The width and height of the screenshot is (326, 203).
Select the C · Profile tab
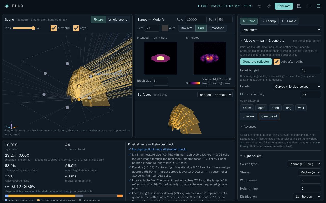(289, 21)
